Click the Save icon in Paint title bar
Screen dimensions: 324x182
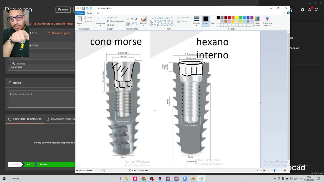(84, 8)
